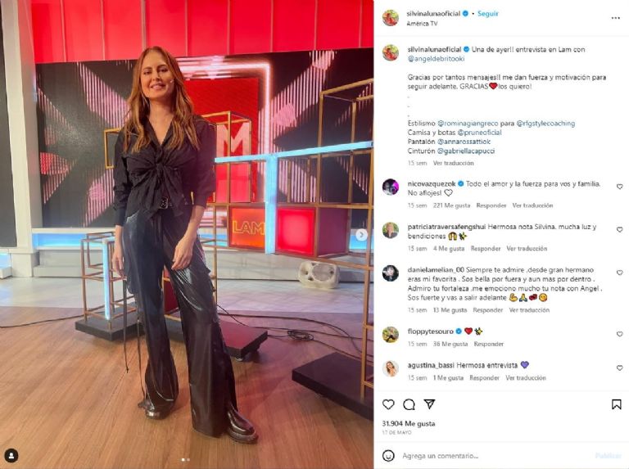This screenshot has height=469, width=629.
Task: Open the comment speech bubble icon
Action: pos(409,404)
